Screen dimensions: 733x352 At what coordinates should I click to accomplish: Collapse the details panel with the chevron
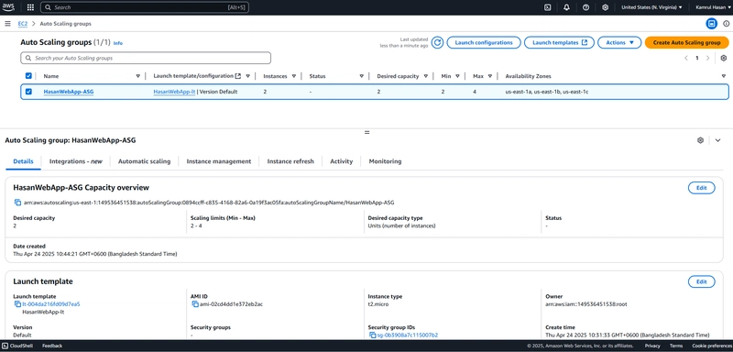pyautogui.click(x=718, y=140)
